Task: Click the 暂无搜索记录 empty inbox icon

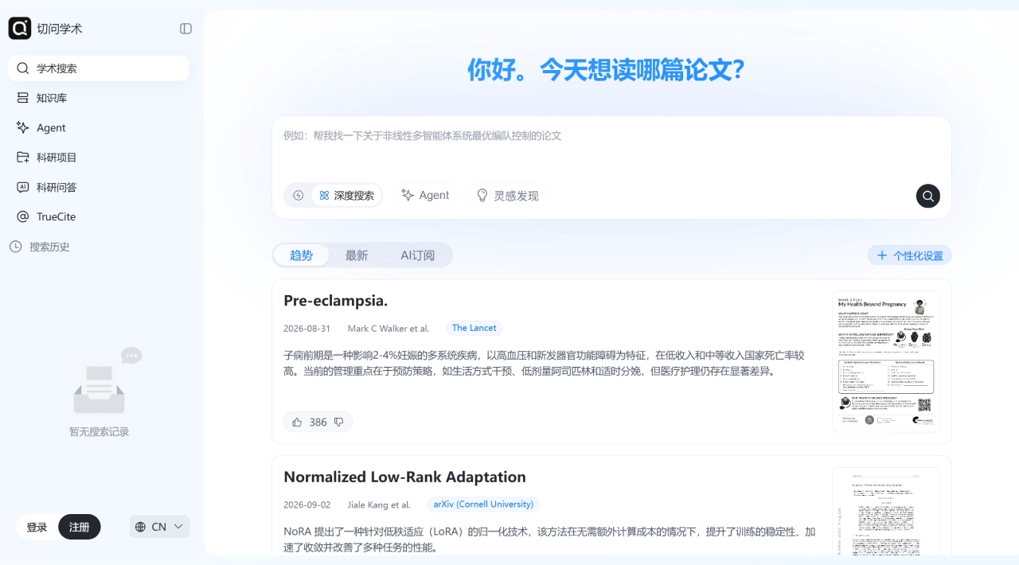Action: click(106, 381)
